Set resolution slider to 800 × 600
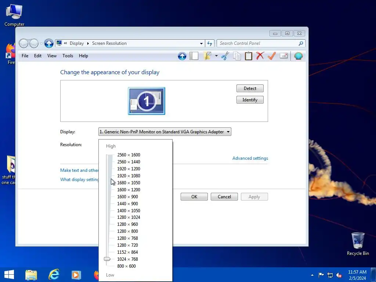Image resolution: width=376 pixels, height=282 pixels. pyautogui.click(x=126, y=266)
